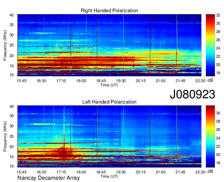Image resolution: width=224 pixels, height=182 pixels.
Task: Click the 25 MHz tick on right-handed plot
Action: [12, 45]
